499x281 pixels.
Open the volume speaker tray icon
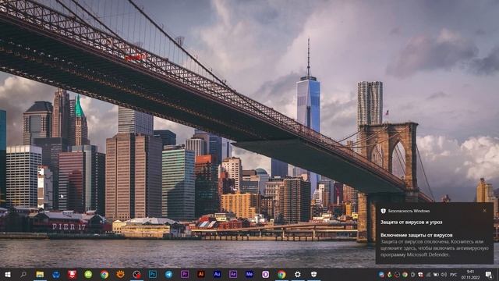pyautogui.click(x=444, y=274)
